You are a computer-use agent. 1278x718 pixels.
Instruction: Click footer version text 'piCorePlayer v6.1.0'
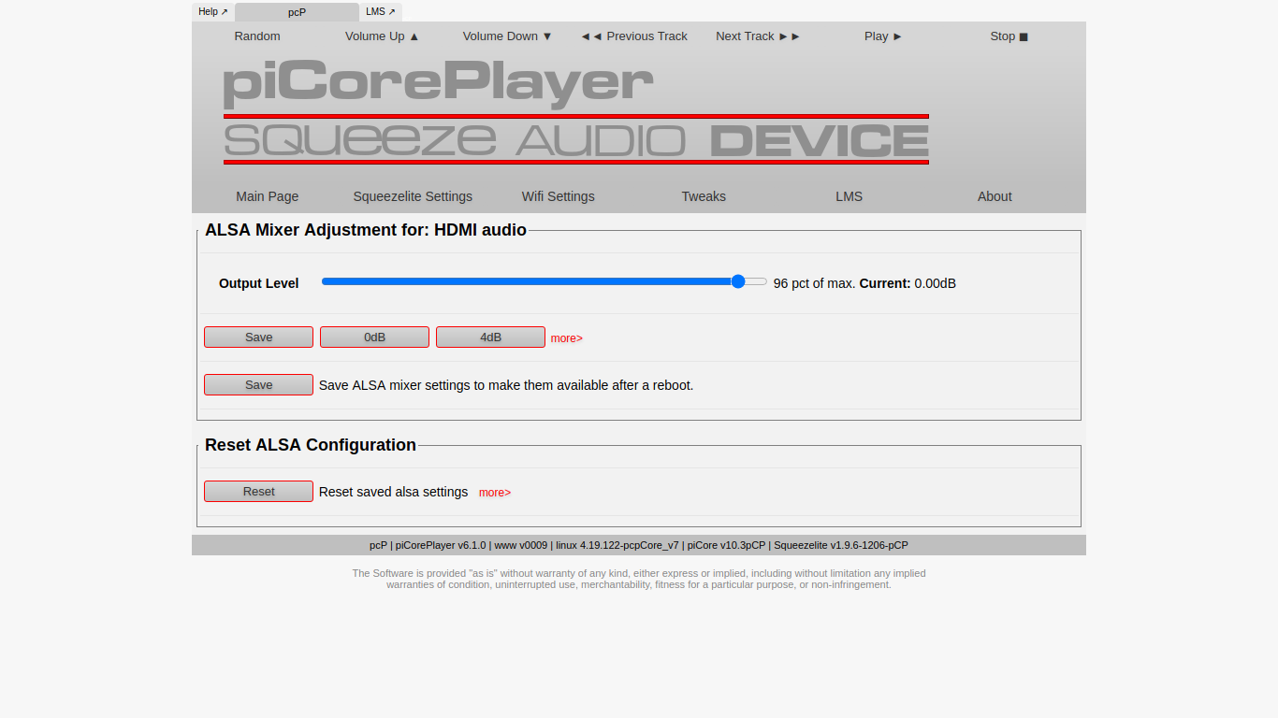pos(441,545)
